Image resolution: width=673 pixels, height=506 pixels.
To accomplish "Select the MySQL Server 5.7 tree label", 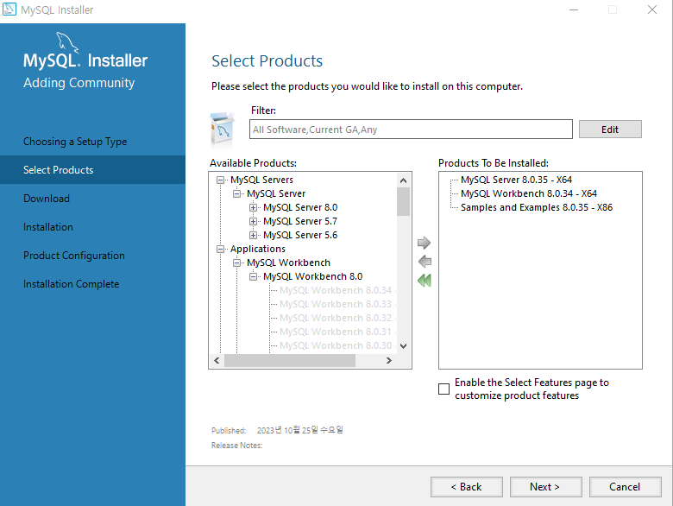I will [300, 221].
